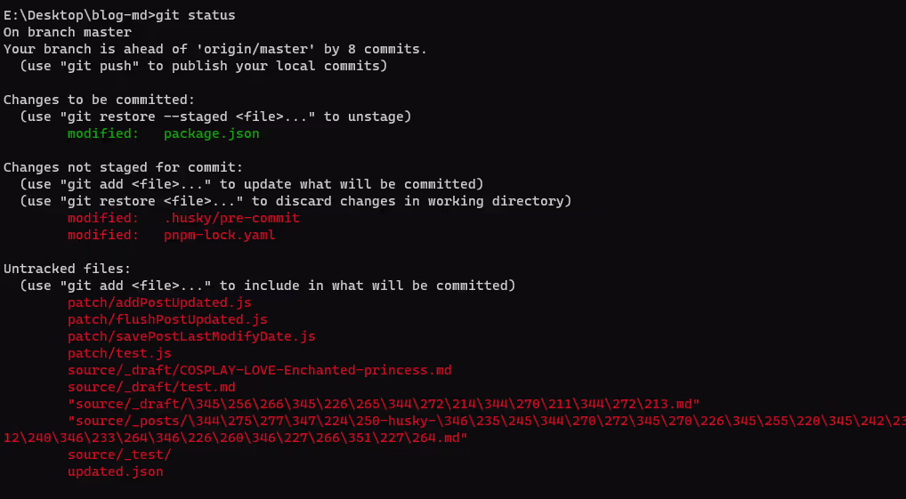Click the 'git restore --staged <file>...' hint
The width and height of the screenshot is (906, 499).
183,117
